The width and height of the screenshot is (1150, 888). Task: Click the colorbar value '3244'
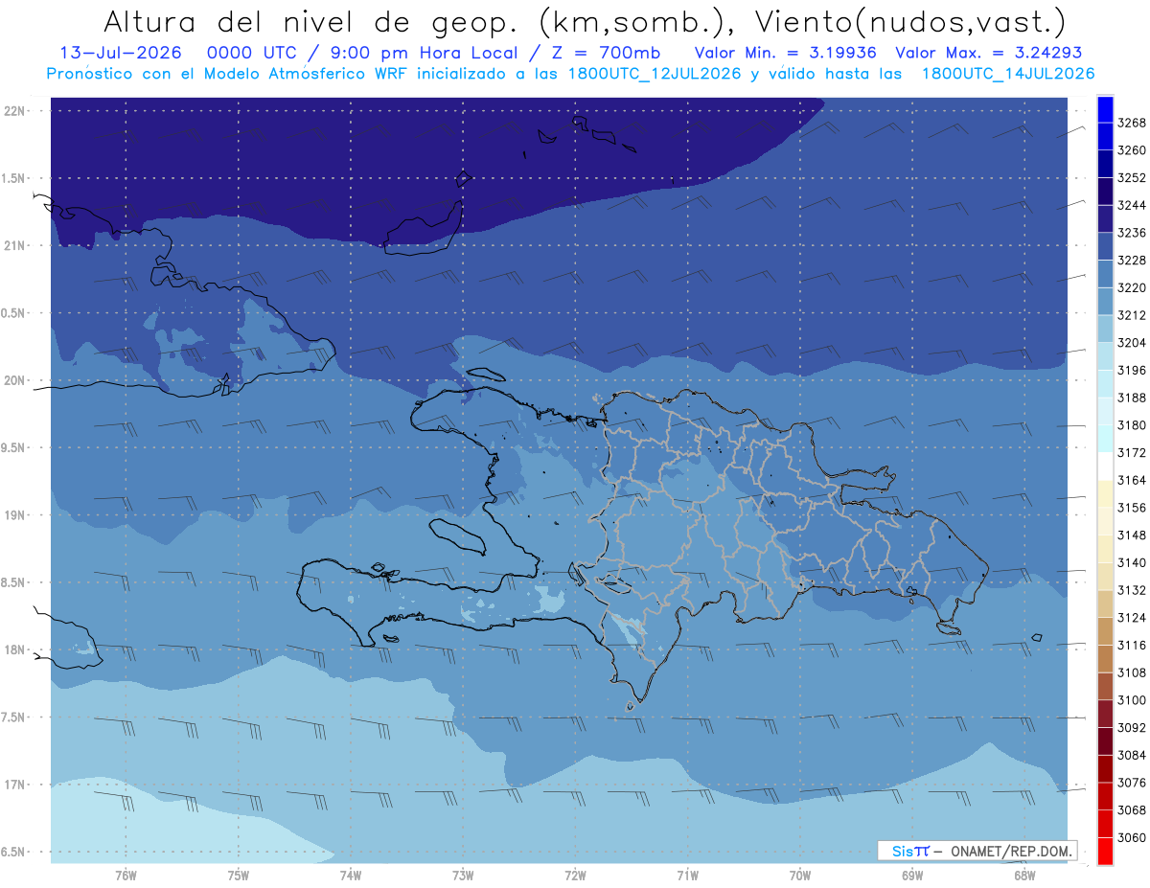pos(1132,205)
